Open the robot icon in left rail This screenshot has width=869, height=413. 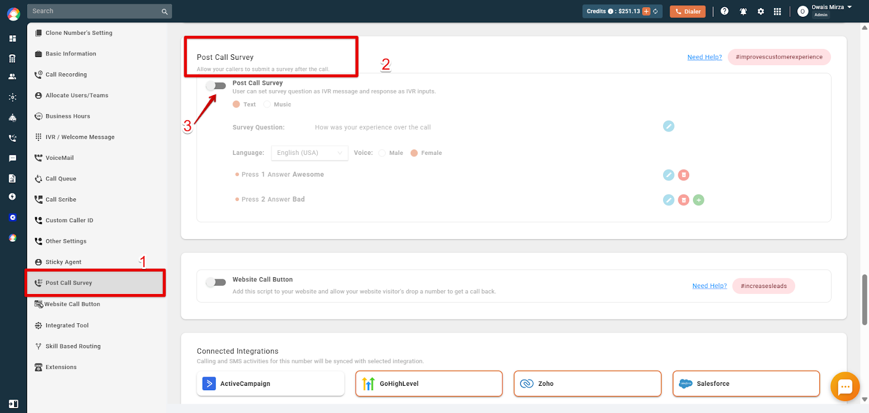tap(12, 117)
